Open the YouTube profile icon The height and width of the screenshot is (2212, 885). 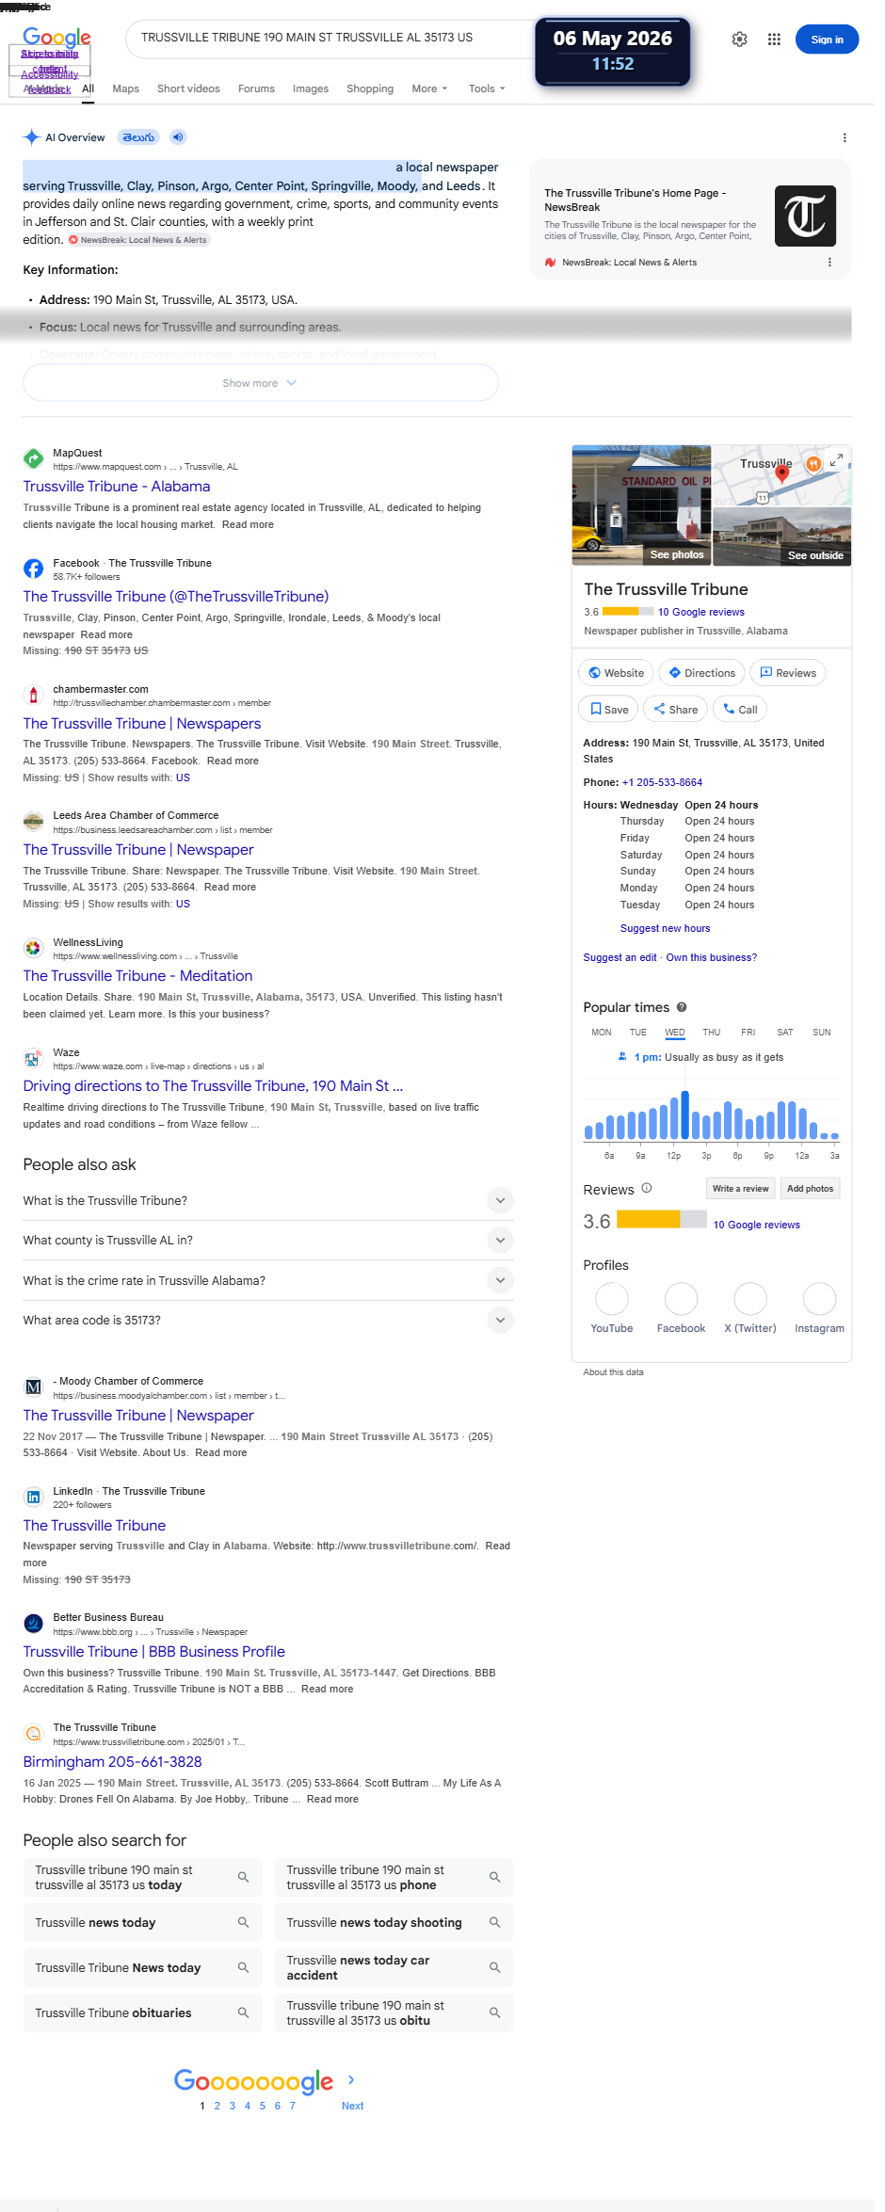pyautogui.click(x=612, y=1299)
